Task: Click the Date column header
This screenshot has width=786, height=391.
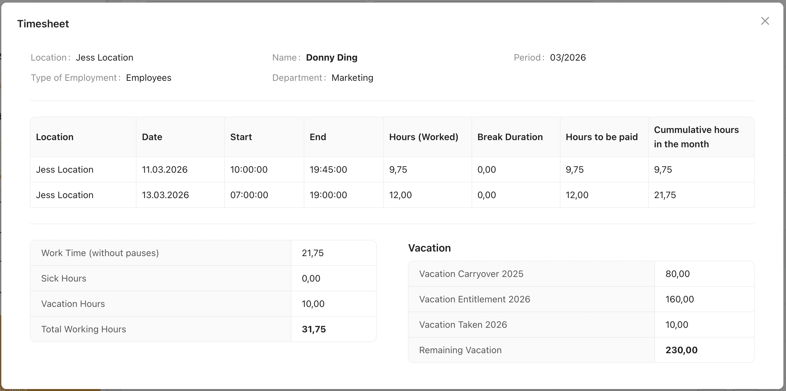Action: 152,137
